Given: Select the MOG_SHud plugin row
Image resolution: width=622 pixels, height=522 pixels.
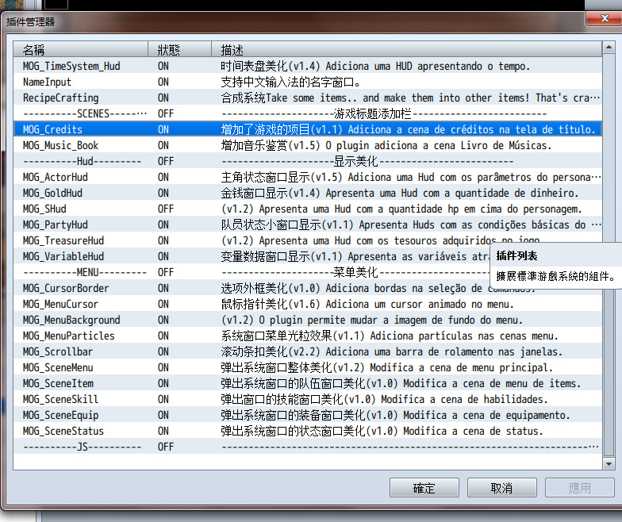Looking at the screenshot, I should click(x=308, y=209).
